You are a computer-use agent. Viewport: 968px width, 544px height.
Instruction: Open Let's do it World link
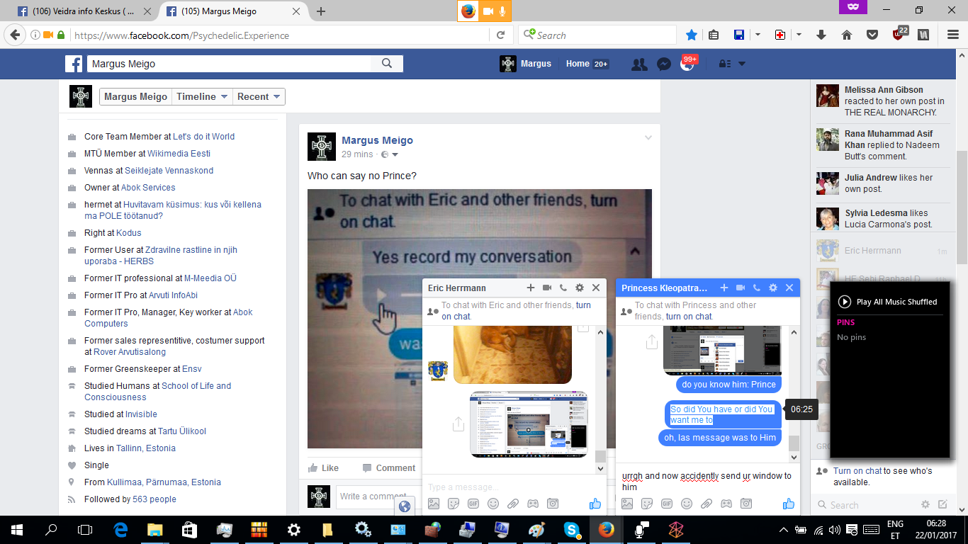[x=204, y=137]
